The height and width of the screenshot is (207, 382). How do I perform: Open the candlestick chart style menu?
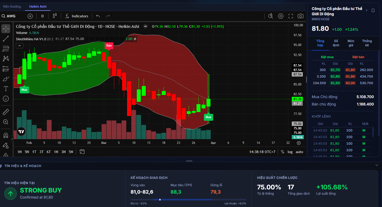point(55,16)
